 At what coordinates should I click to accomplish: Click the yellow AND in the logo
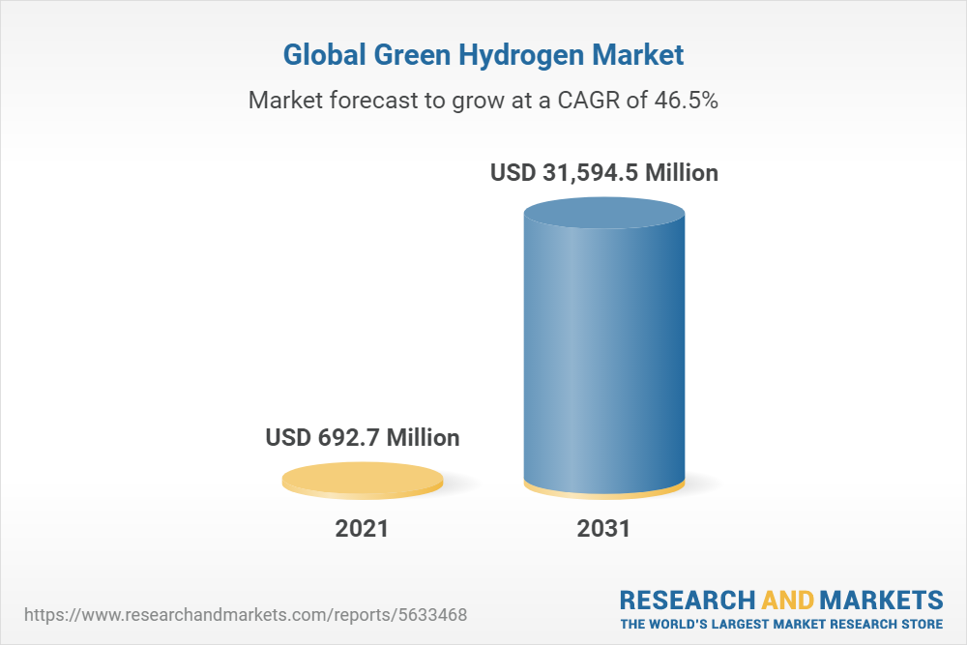click(787, 599)
